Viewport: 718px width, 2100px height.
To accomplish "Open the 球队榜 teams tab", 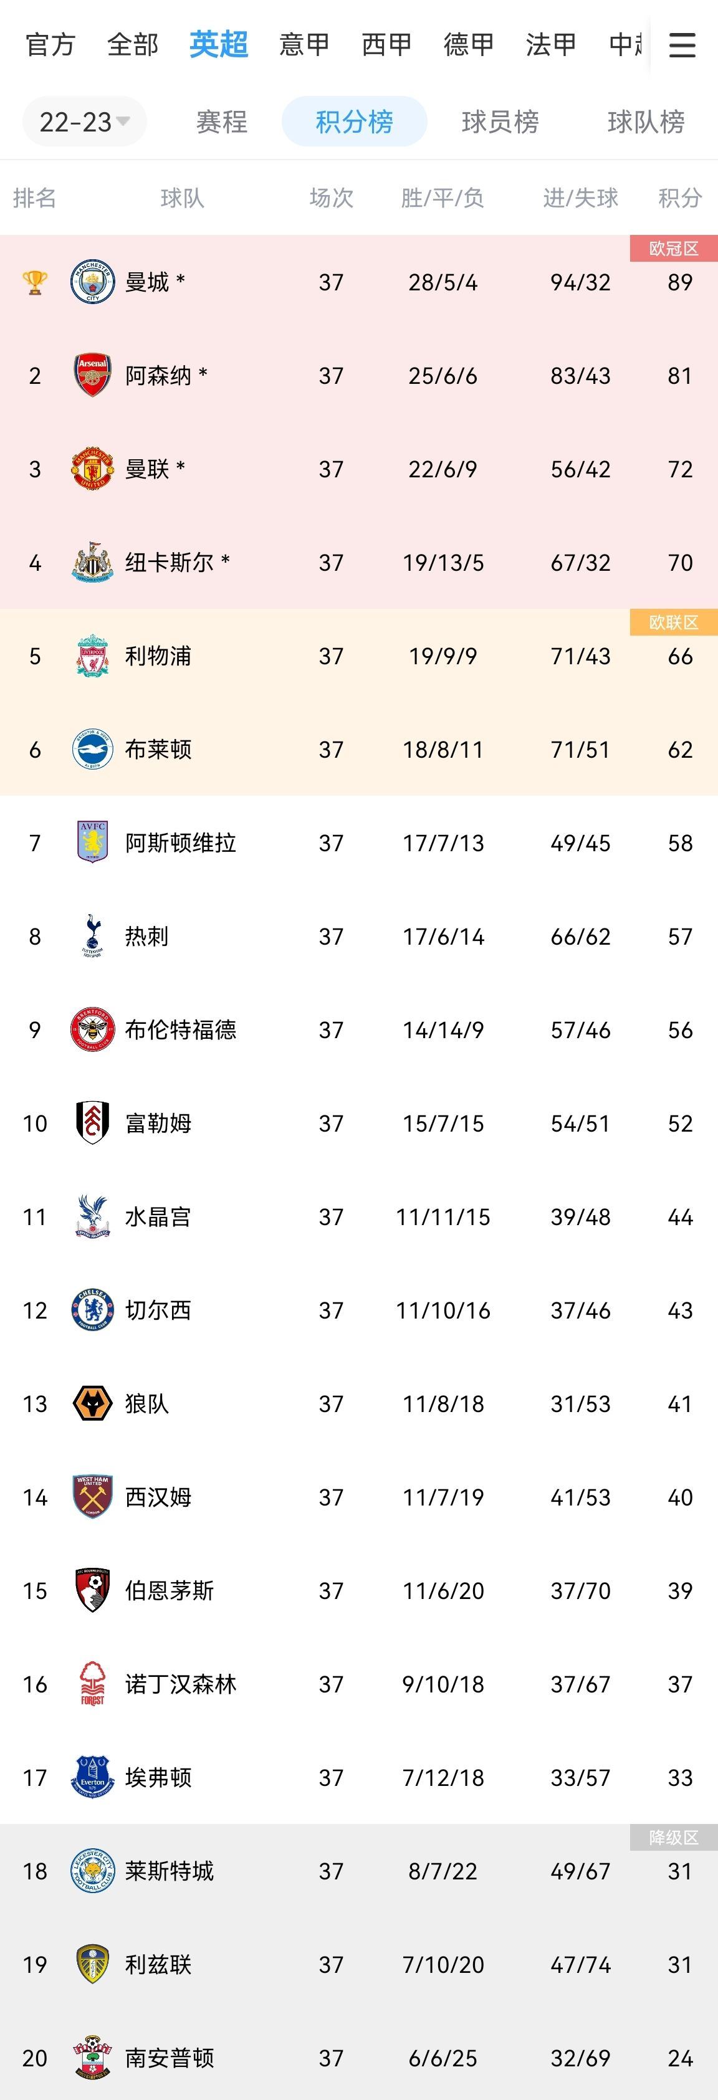I will click(646, 122).
